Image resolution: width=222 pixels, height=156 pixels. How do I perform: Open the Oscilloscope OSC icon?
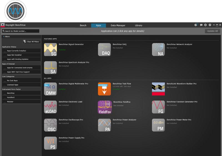coord(51,125)
